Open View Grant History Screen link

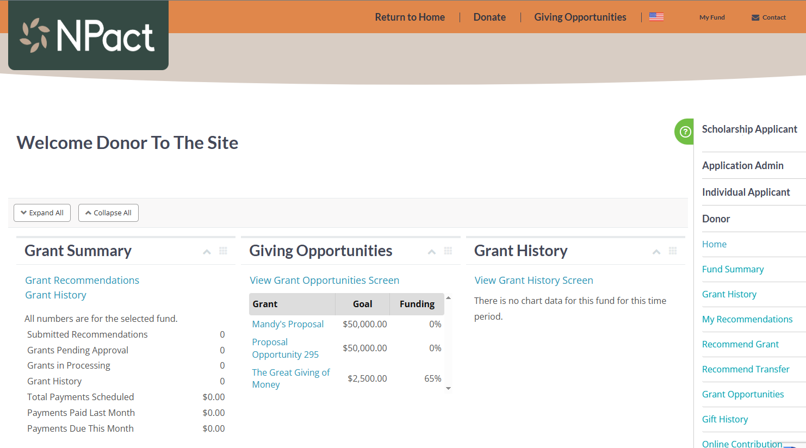tap(534, 280)
